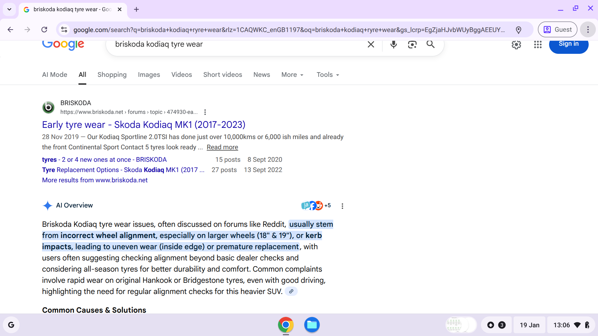Click the blue Sign in button
The width and height of the screenshot is (598, 336).
click(568, 44)
